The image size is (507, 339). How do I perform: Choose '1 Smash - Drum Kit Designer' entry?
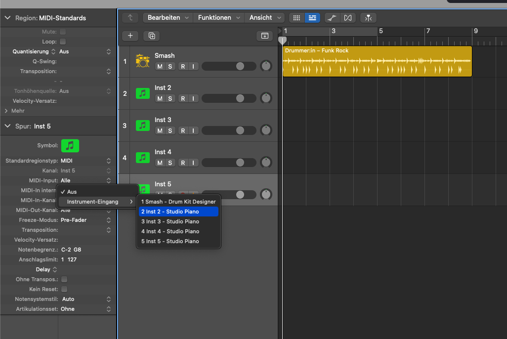[x=178, y=202]
